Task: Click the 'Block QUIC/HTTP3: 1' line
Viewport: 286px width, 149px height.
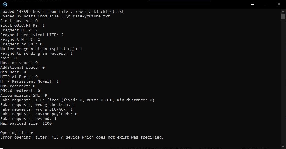Action: click(22, 25)
